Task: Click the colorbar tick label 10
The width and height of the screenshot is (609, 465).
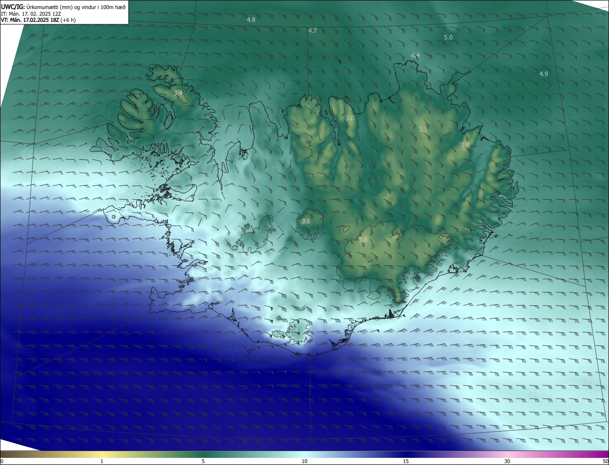Action: coord(304,461)
